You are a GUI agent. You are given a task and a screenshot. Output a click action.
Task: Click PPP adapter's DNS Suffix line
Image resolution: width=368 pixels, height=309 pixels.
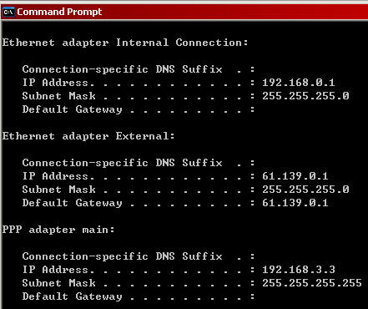coord(139,256)
